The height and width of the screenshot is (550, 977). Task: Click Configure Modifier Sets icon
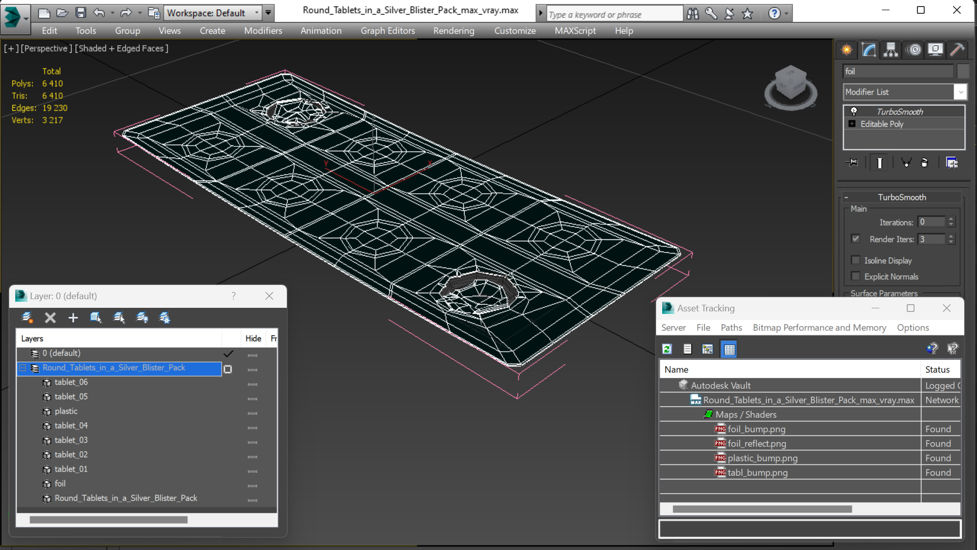click(952, 163)
